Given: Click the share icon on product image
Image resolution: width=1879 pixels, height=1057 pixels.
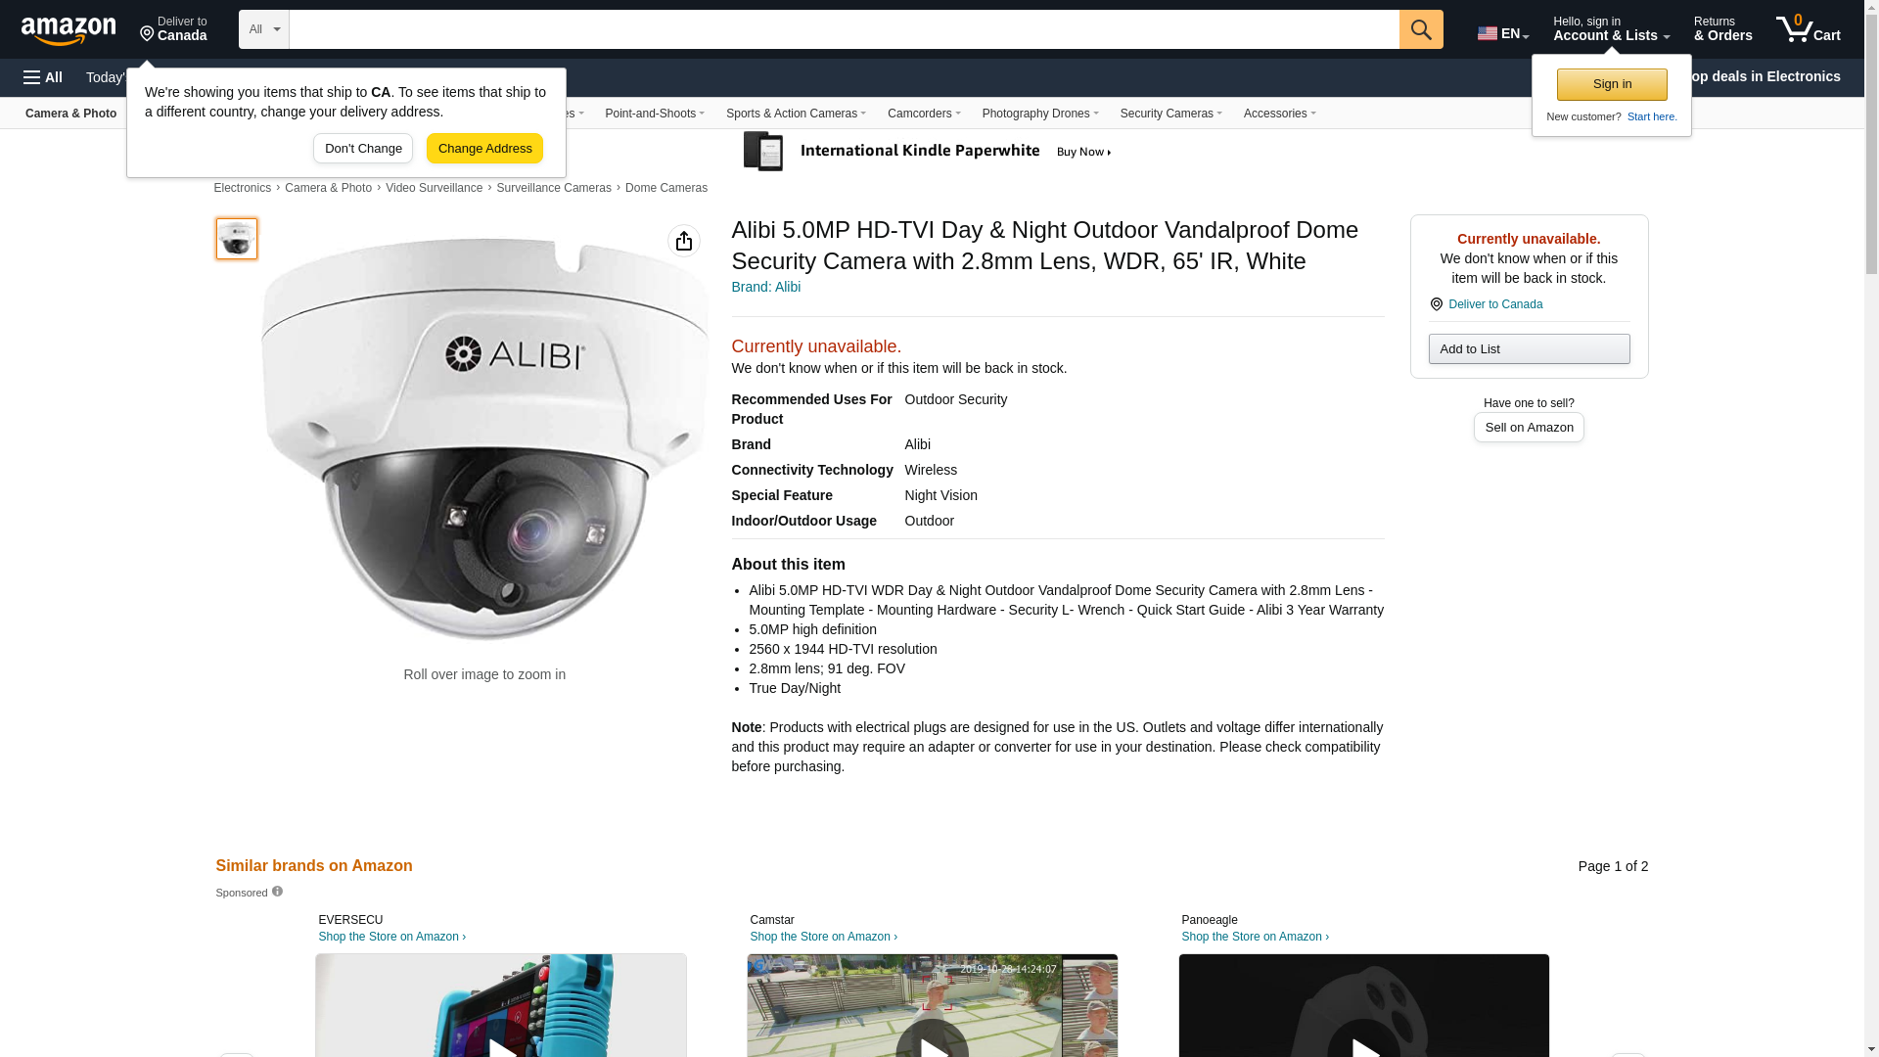Looking at the screenshot, I should coord(683,241).
